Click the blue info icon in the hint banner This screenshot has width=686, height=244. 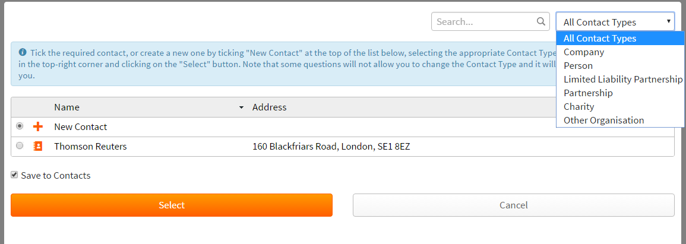[x=23, y=52]
